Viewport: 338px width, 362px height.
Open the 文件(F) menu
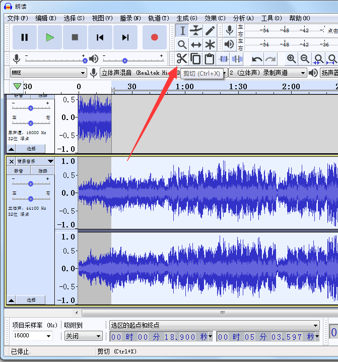(17, 18)
